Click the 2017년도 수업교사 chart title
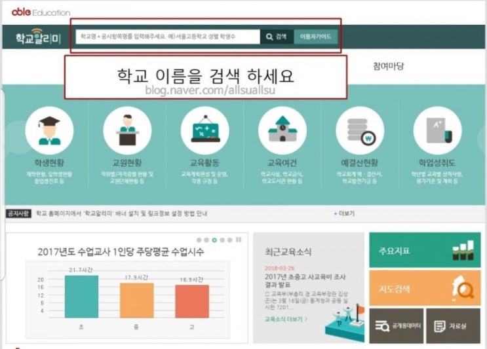 tap(121, 251)
